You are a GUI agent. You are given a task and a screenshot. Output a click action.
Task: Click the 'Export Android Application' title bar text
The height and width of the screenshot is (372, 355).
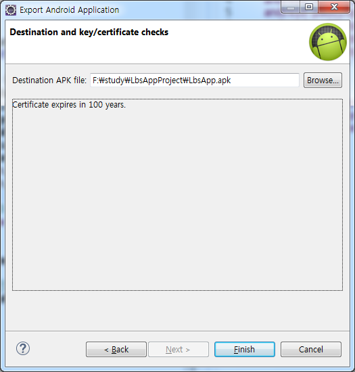(x=69, y=10)
